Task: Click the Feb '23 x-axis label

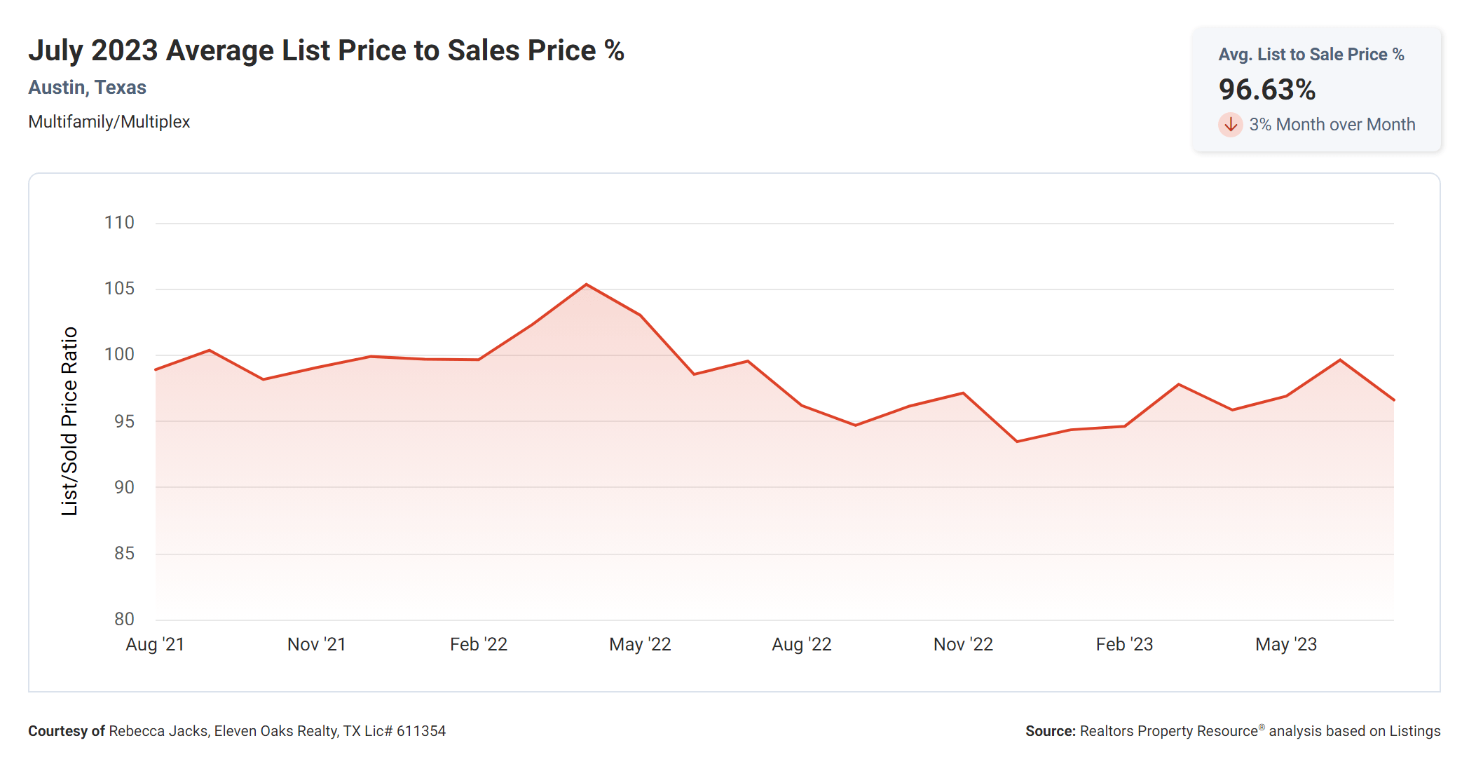Action: [x=1124, y=644]
